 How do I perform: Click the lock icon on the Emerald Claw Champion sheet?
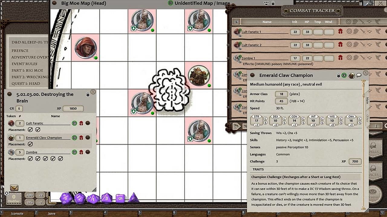click(339, 75)
